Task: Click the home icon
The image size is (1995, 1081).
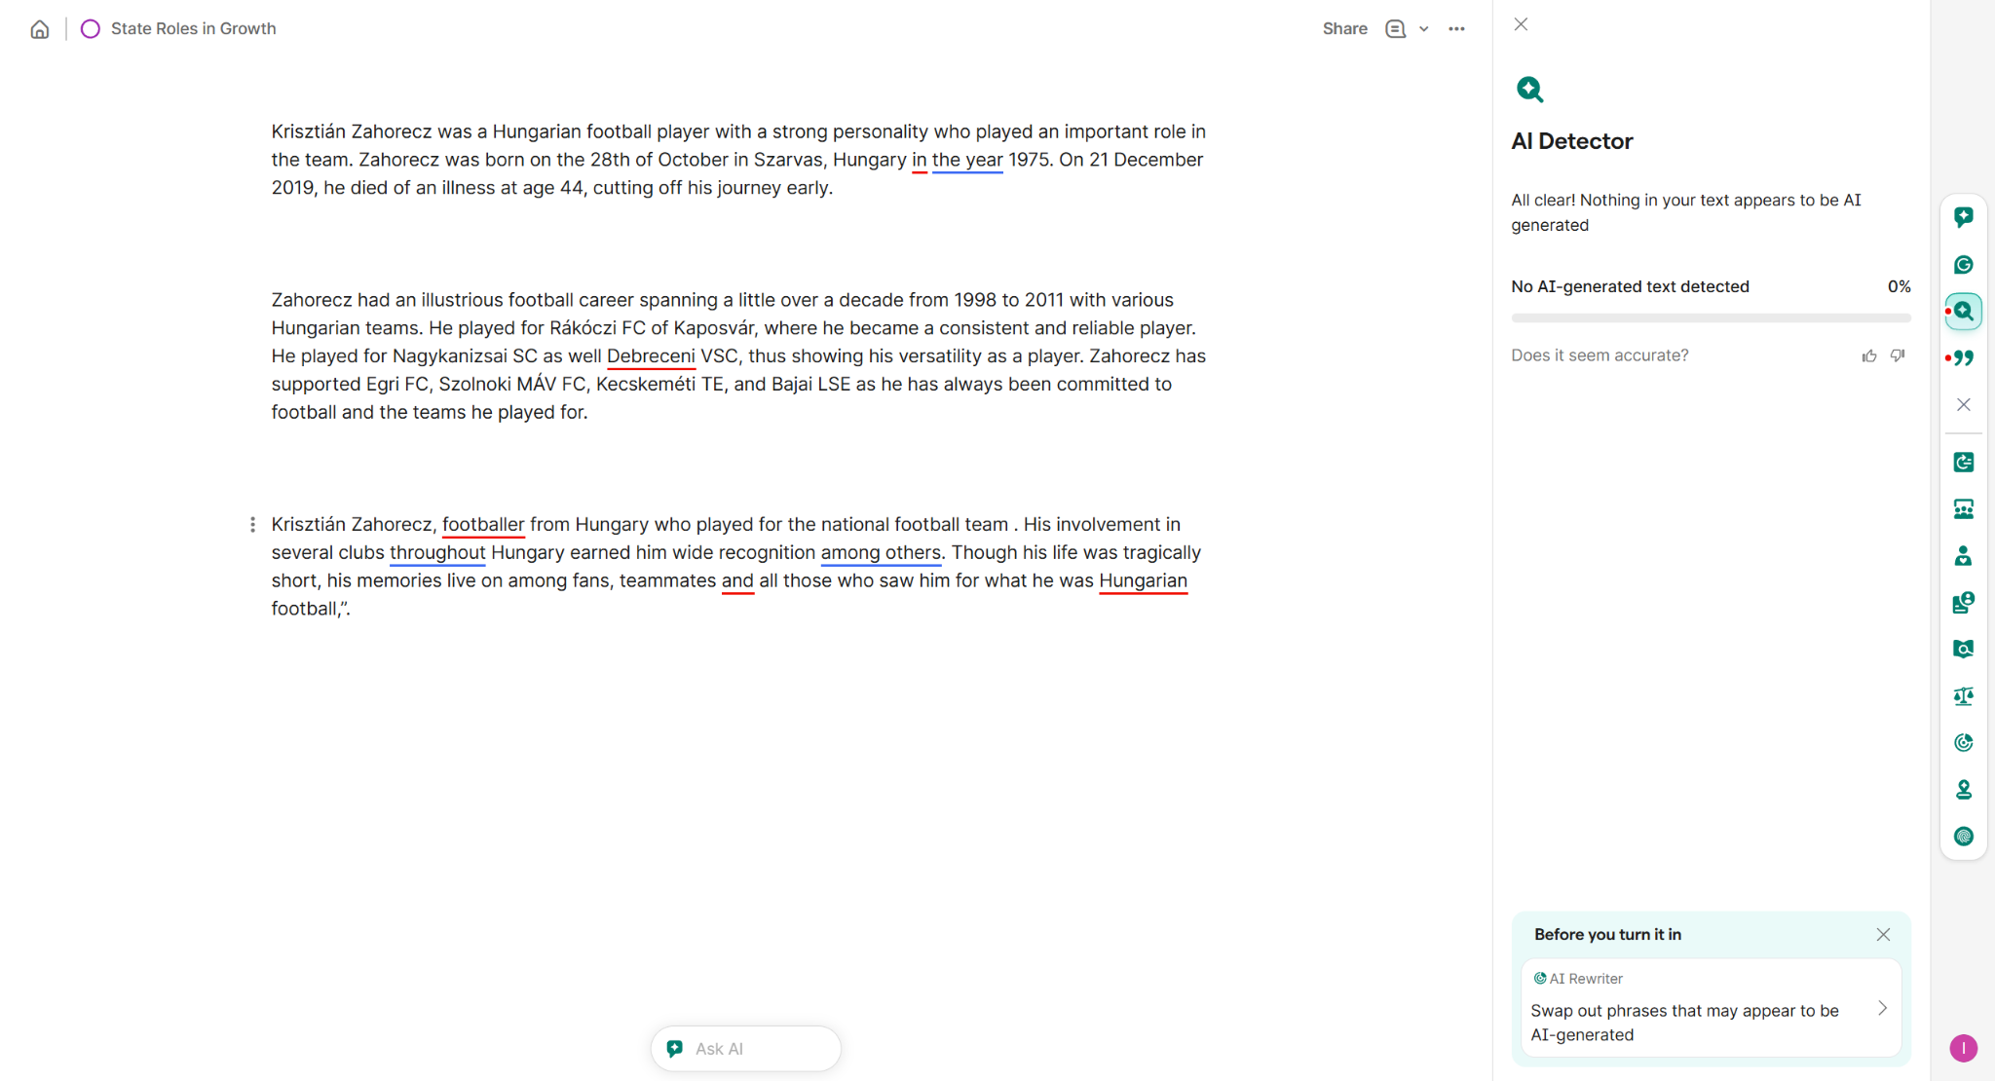Action: (x=40, y=29)
